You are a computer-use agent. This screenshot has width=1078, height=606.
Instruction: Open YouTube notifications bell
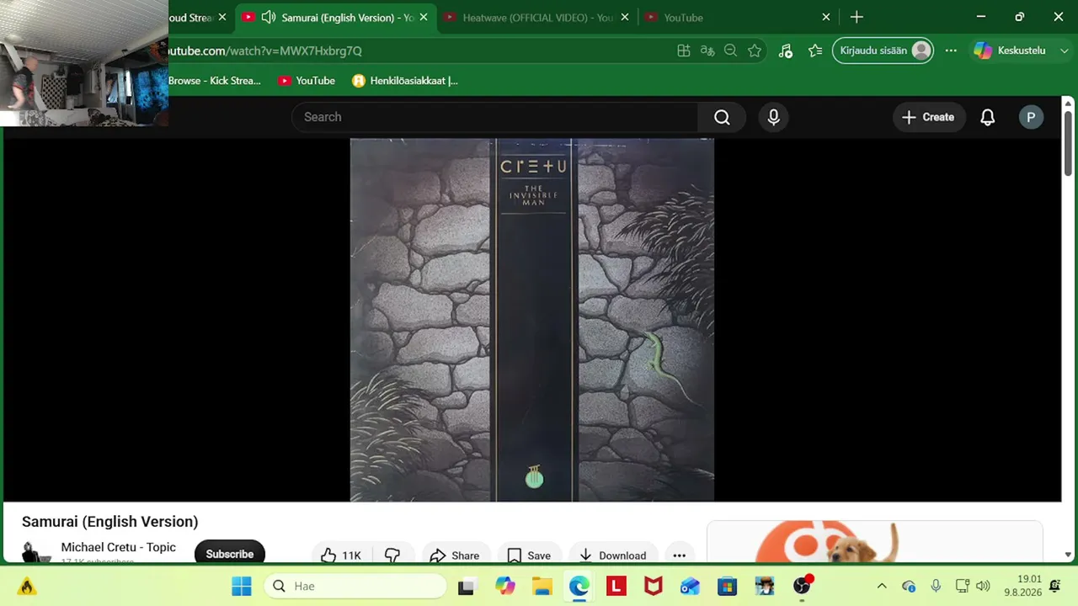[987, 117]
